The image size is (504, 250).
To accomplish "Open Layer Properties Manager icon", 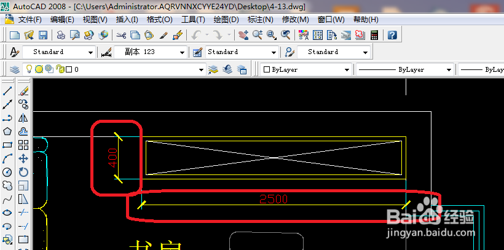I will coord(15,69).
